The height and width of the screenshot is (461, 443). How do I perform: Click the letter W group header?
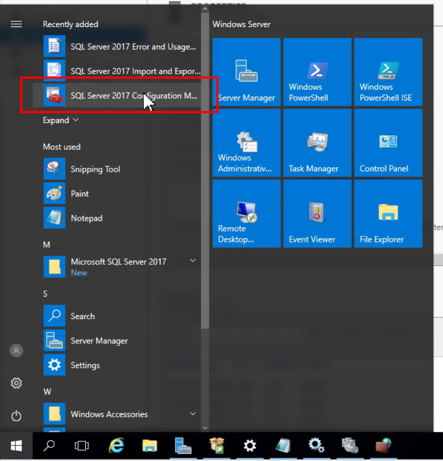[47, 391]
